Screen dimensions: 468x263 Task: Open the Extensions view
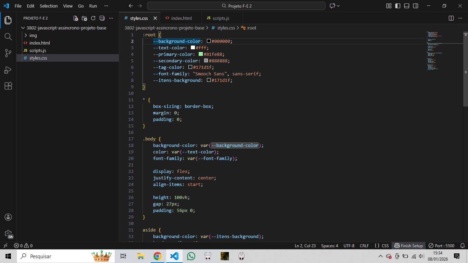tap(8, 86)
